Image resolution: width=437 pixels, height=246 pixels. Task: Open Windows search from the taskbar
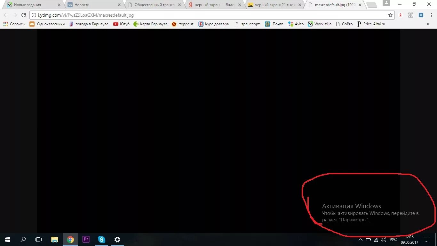tap(23, 240)
